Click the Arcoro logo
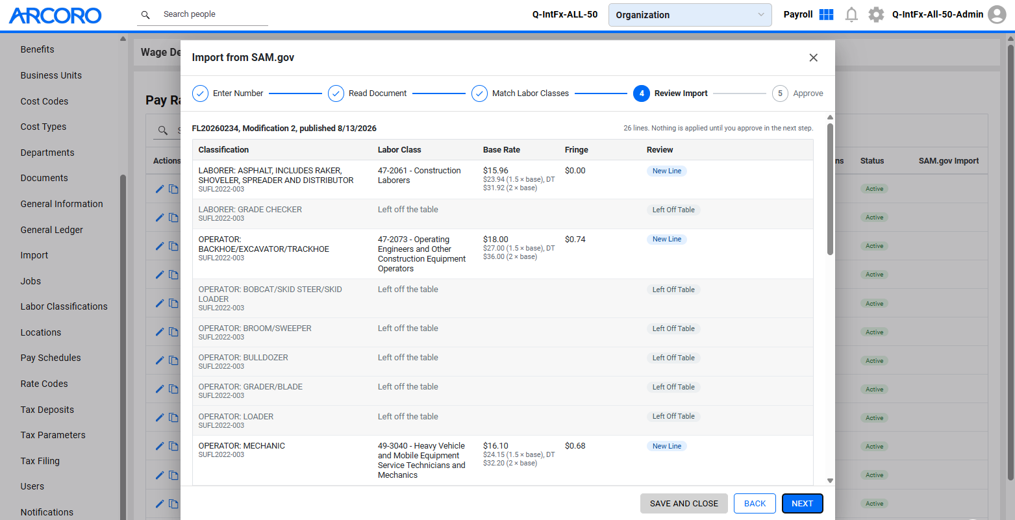This screenshot has height=520, width=1015. [x=55, y=15]
